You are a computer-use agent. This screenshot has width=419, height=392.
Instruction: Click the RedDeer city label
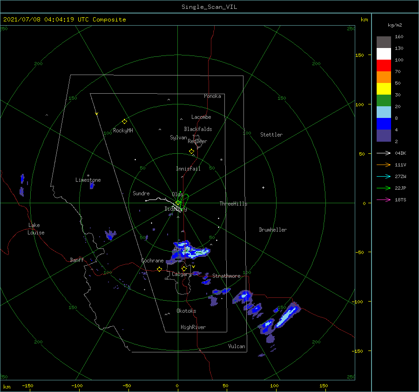tap(197, 141)
